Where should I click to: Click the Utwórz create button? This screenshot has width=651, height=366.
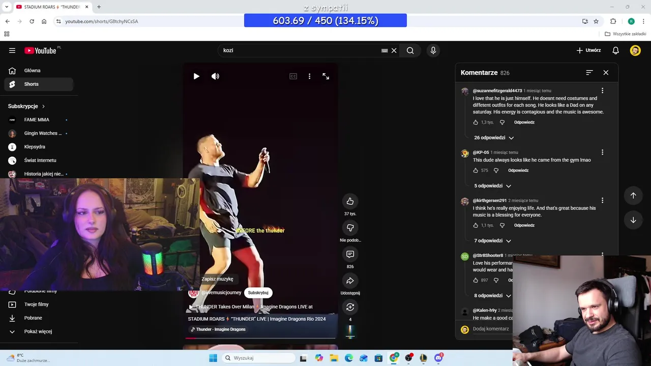pos(588,50)
